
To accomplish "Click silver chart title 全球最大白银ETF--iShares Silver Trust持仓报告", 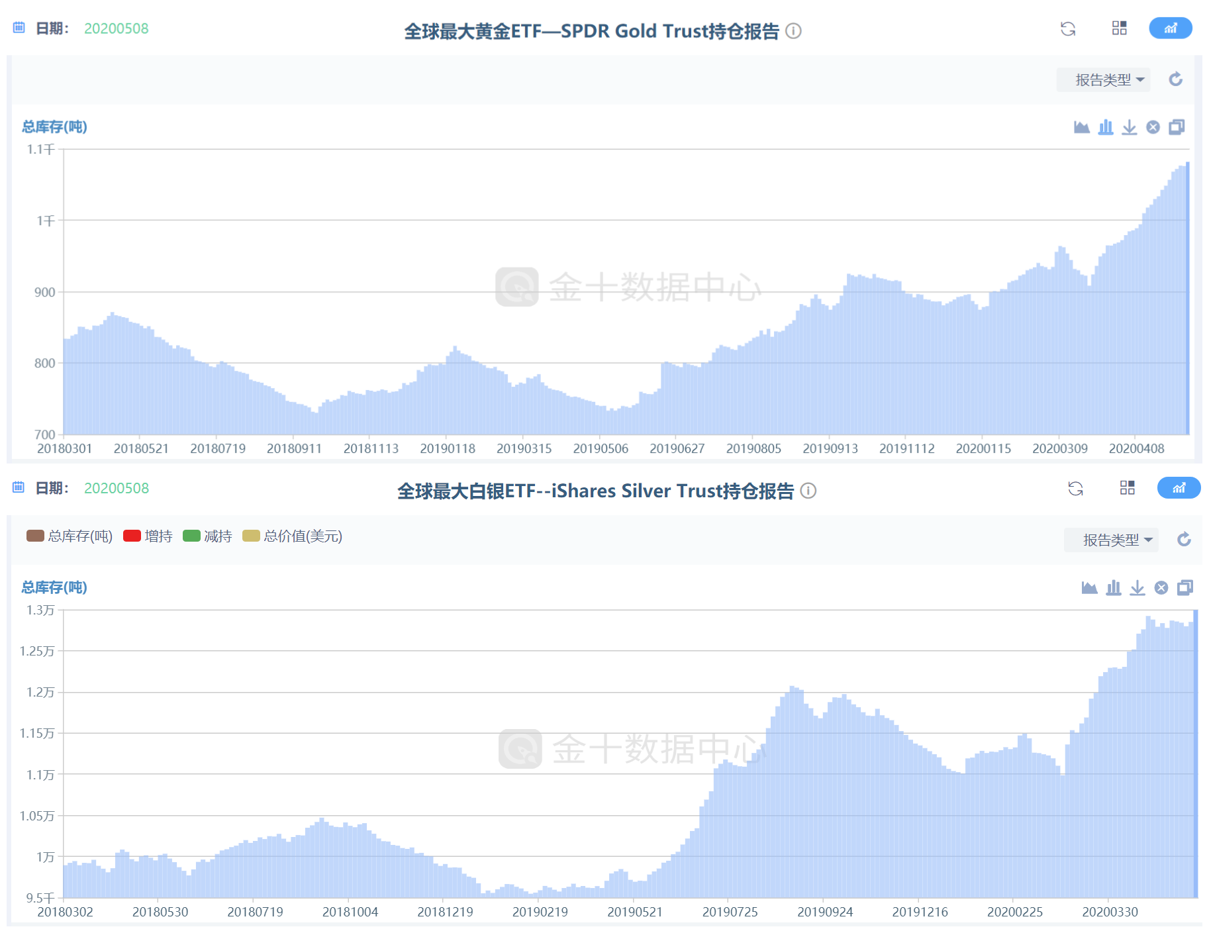I will point(595,491).
